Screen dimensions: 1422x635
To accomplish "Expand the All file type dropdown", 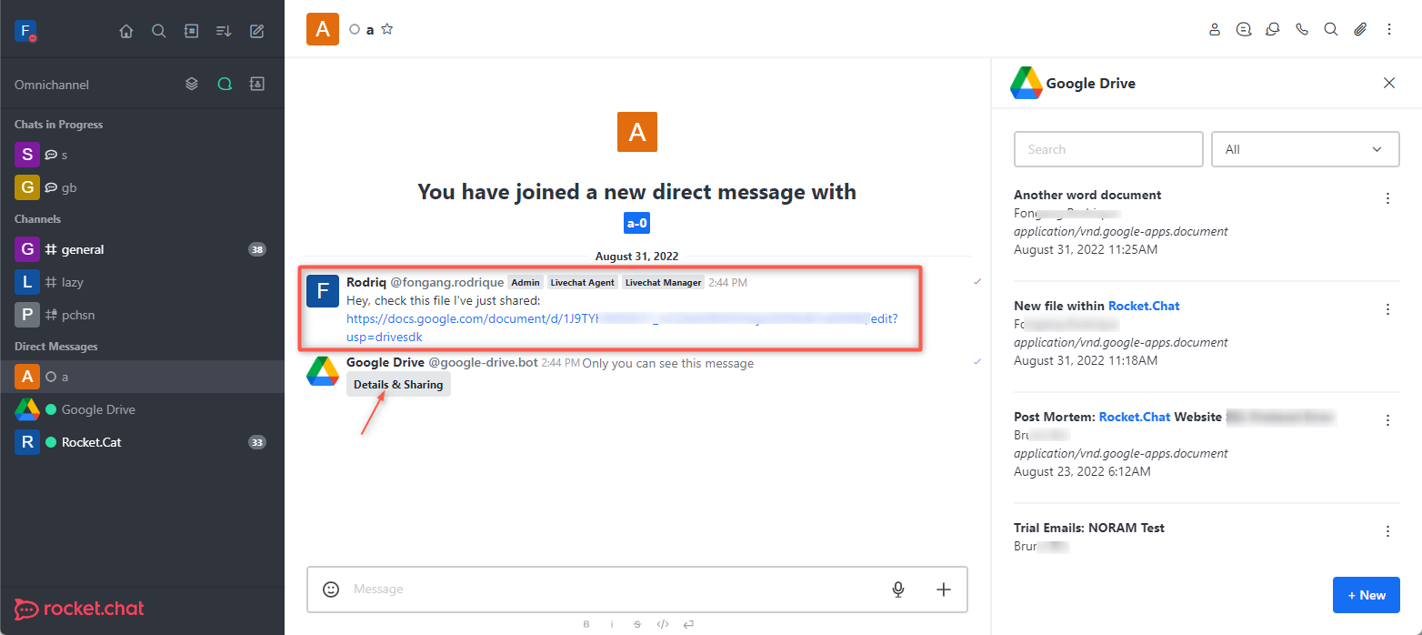I will (x=1306, y=149).
